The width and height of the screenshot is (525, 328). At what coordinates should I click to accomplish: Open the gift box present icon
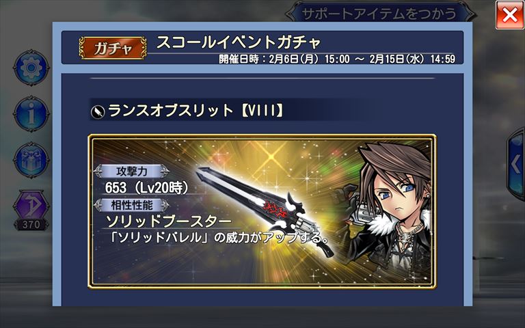pos(31,161)
